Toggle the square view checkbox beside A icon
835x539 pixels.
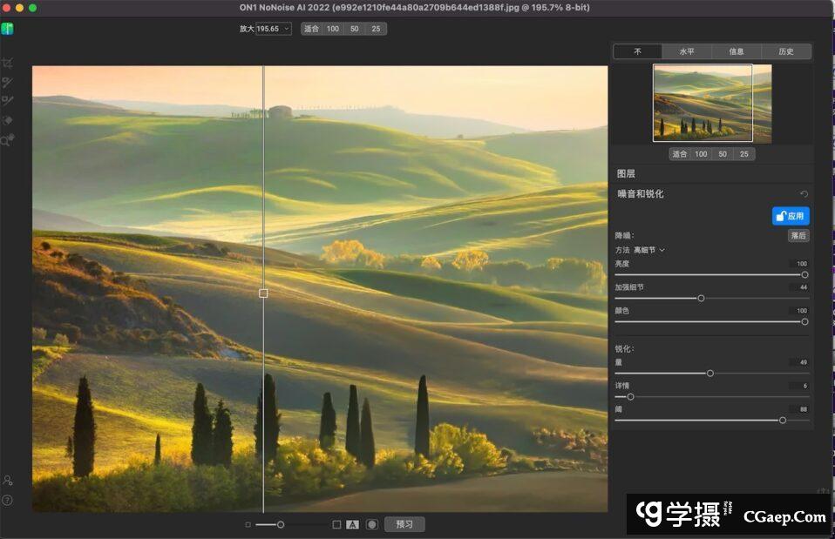click(336, 524)
